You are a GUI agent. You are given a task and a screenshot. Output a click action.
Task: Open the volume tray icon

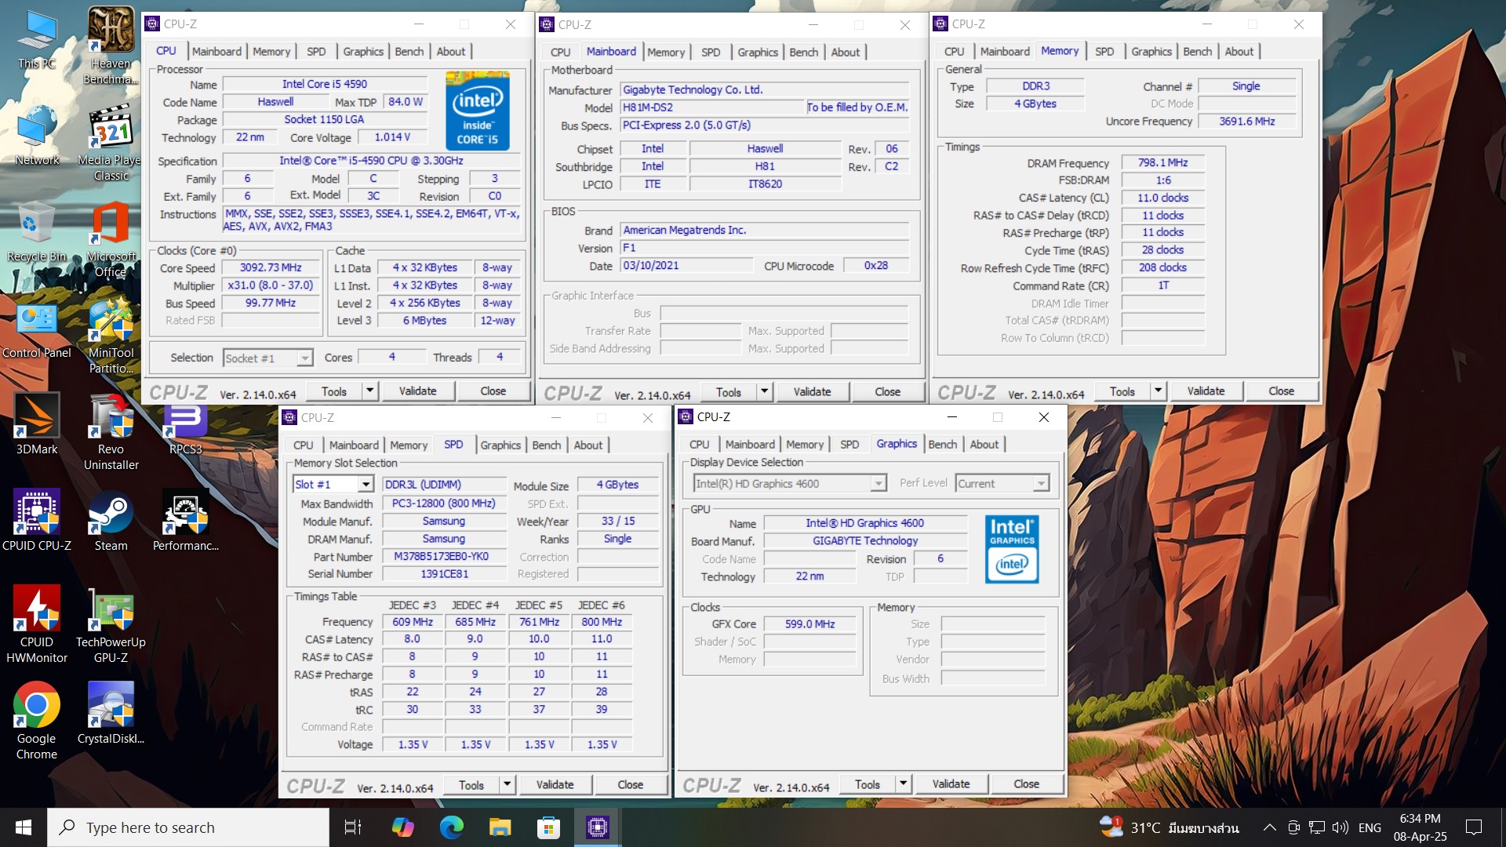point(1340,827)
